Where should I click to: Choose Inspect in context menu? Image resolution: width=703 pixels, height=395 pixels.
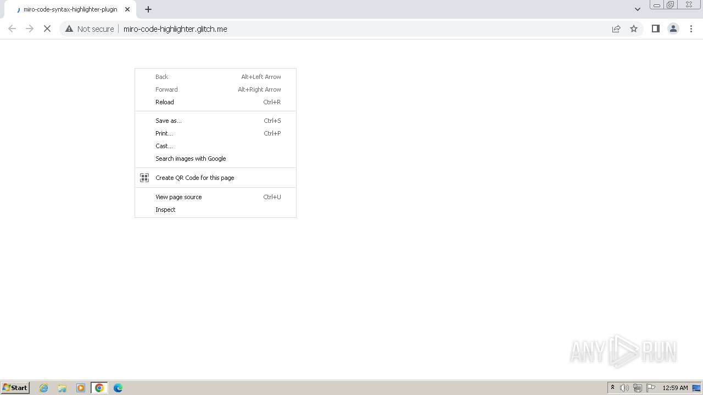(215, 210)
